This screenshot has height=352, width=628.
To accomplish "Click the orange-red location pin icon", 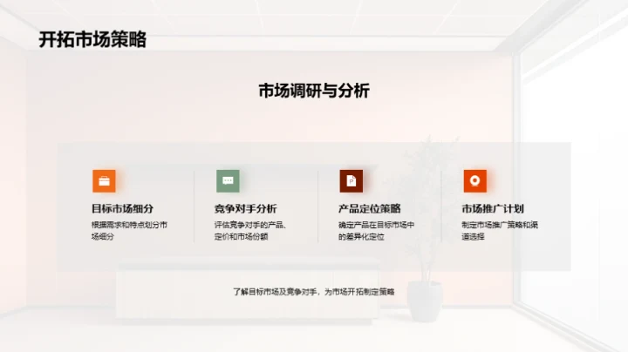I will click(475, 181).
